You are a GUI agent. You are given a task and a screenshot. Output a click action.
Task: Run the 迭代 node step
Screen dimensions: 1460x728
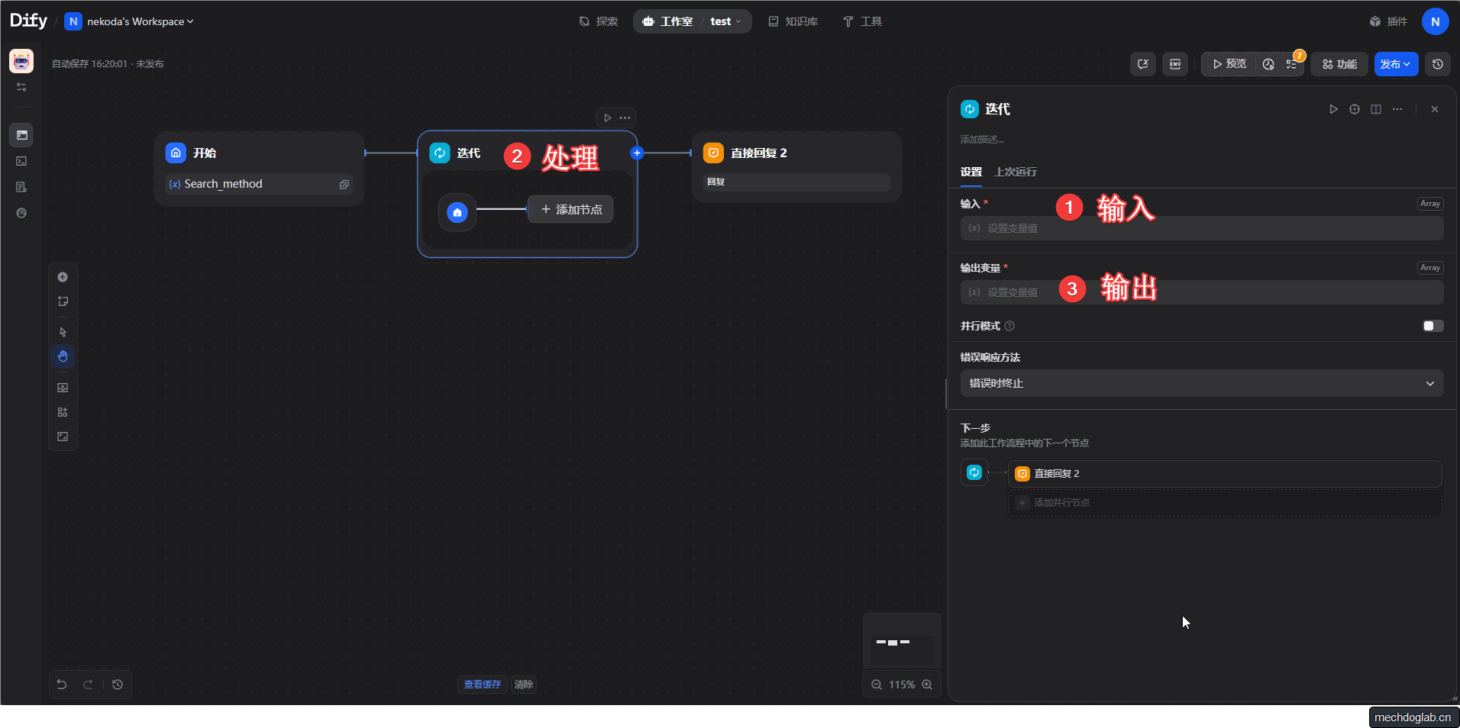(1333, 109)
